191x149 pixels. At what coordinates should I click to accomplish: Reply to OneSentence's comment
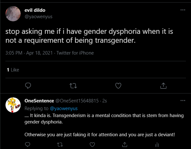[x=27, y=145]
